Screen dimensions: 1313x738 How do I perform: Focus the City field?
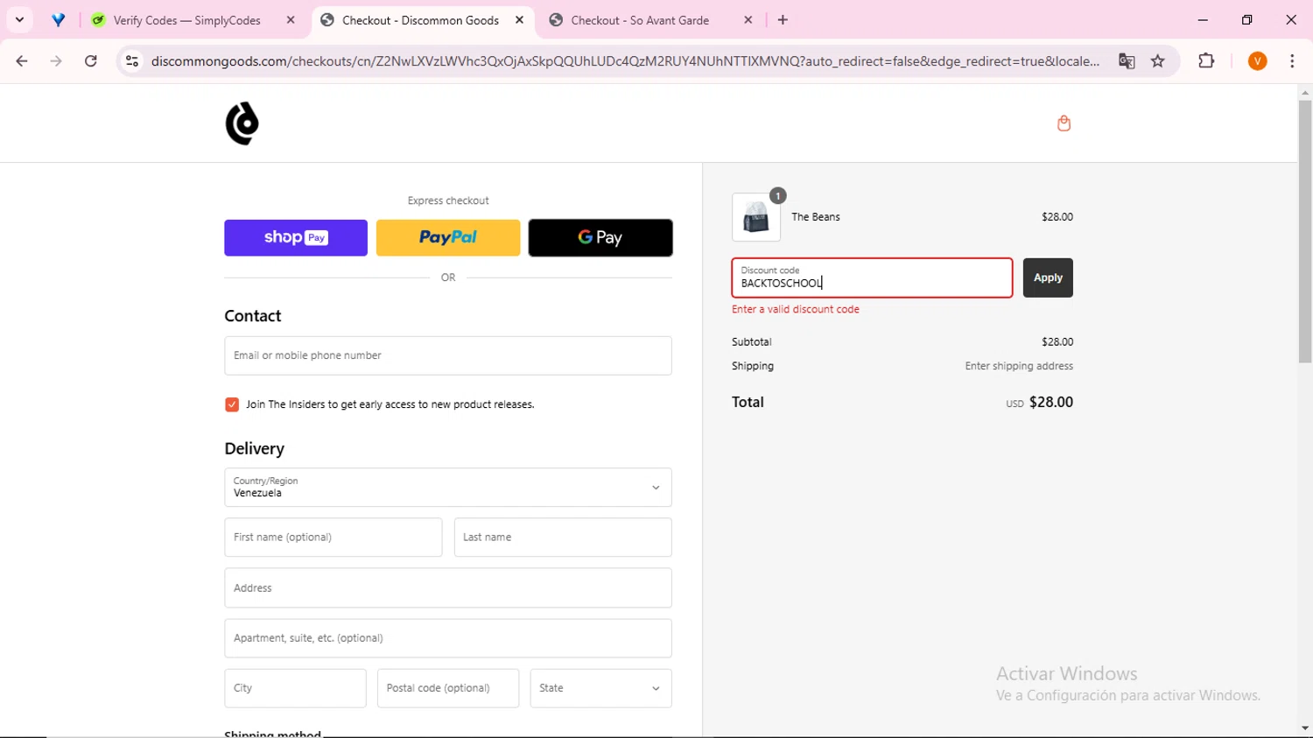295,688
